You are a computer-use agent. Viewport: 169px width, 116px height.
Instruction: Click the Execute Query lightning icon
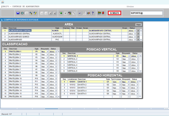(x=35, y=13)
